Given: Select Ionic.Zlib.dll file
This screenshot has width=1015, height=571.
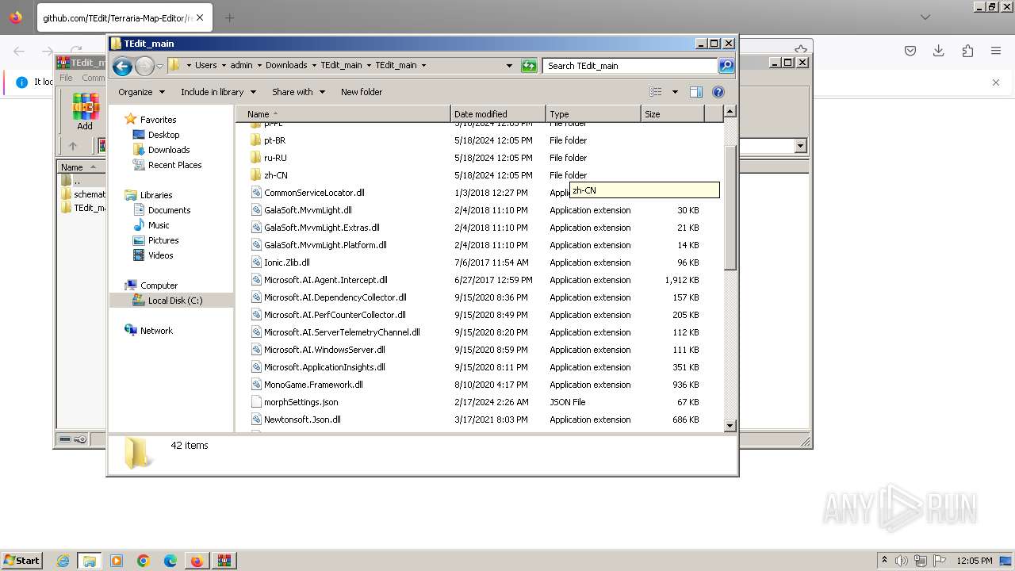Looking at the screenshot, I should tap(286, 263).
